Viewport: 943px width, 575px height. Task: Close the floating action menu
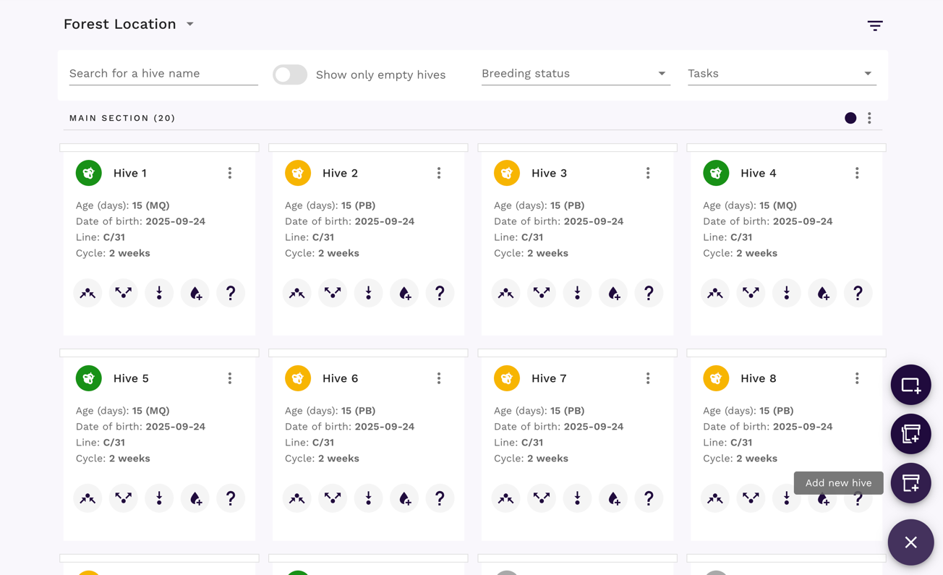coord(910,542)
